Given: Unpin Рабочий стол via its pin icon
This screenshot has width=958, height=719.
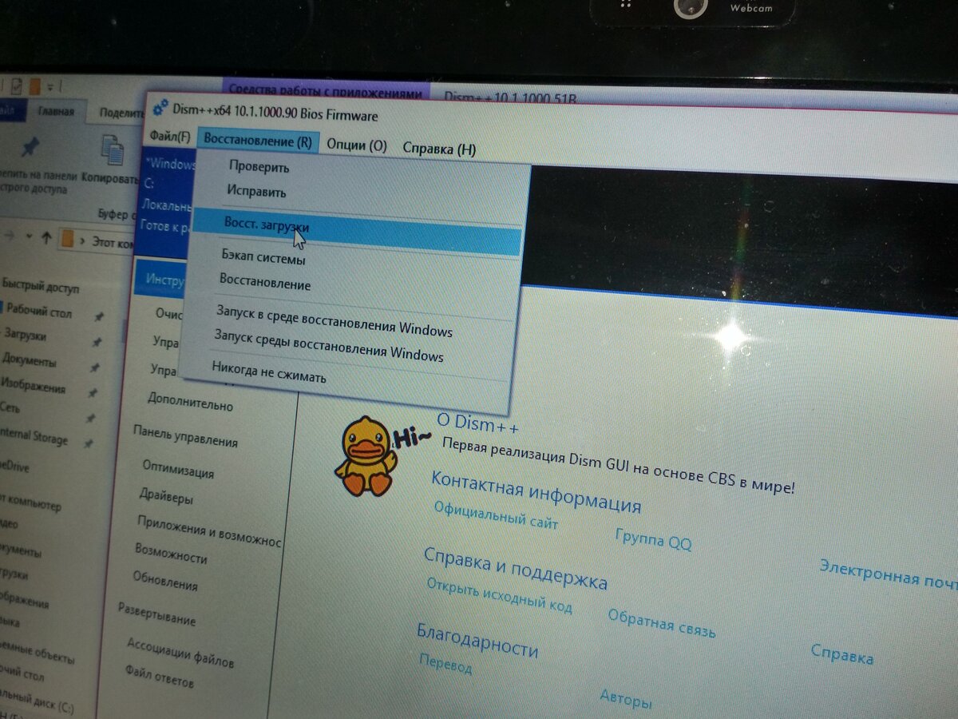Looking at the screenshot, I should click(98, 316).
